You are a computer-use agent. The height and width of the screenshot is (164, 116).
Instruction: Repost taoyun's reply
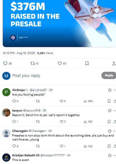pos(38,122)
